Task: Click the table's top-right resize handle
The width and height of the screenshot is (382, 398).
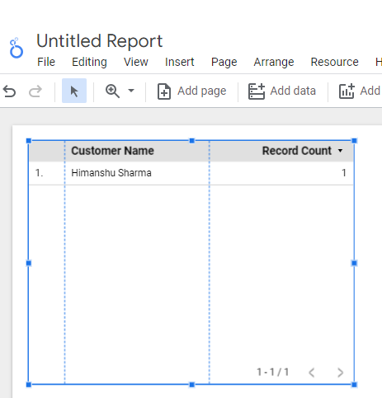Action: (354, 141)
